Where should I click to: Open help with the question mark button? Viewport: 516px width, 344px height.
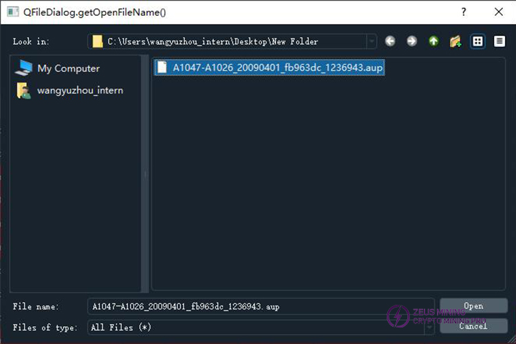[x=464, y=12]
